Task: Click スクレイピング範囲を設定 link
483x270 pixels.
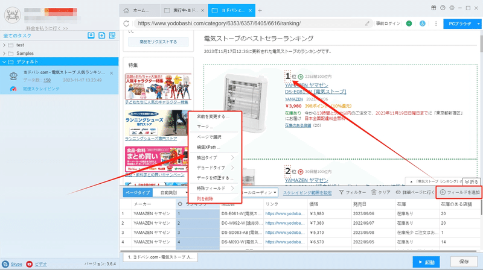Action: click(x=307, y=193)
